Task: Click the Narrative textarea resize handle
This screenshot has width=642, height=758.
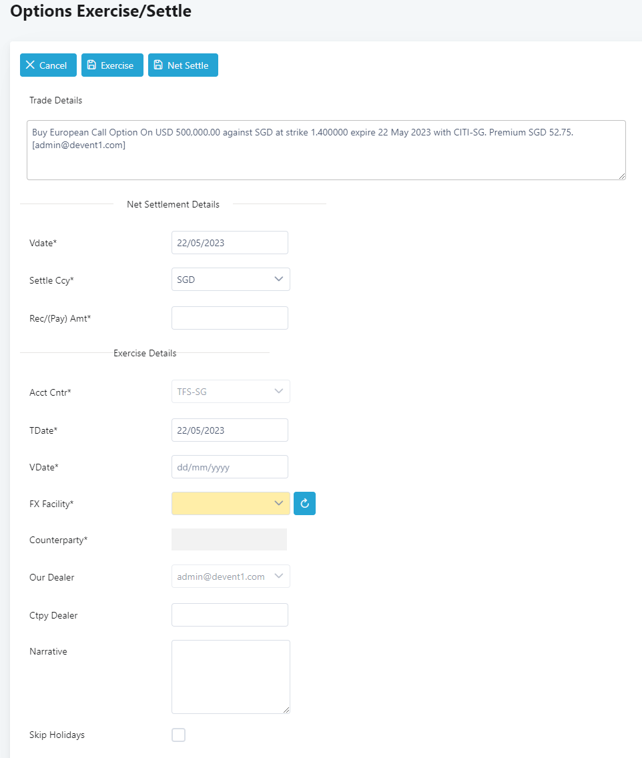Action: (286, 709)
